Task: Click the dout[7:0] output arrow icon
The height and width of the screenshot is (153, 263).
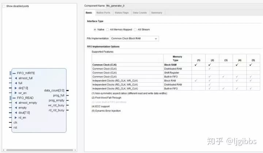Action: [16, 113]
